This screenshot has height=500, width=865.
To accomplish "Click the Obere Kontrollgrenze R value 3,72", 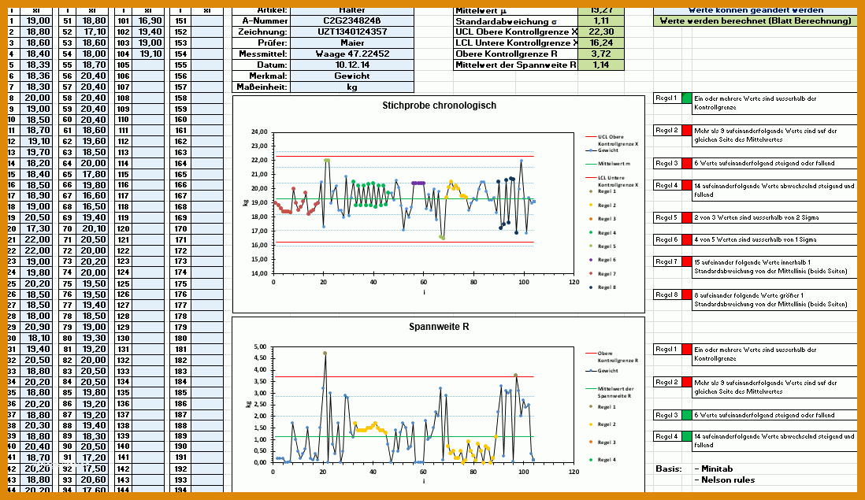I will coord(601,54).
